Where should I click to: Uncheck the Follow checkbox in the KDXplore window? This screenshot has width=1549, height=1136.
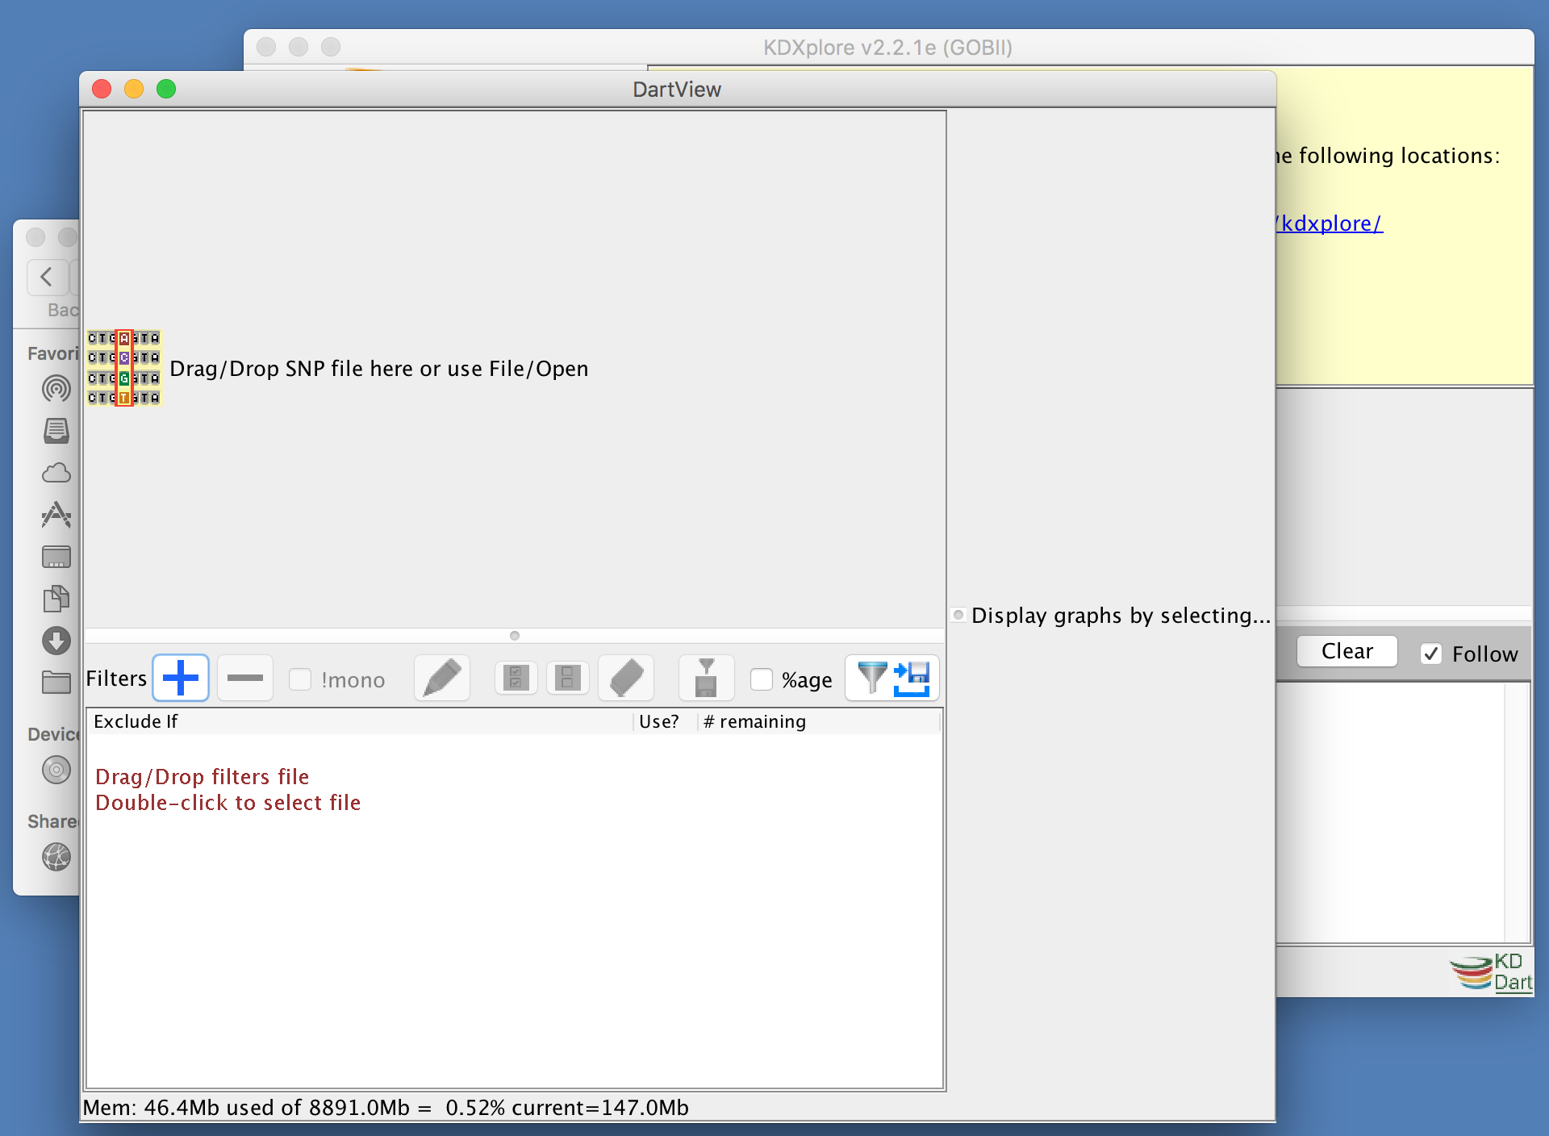1431,654
